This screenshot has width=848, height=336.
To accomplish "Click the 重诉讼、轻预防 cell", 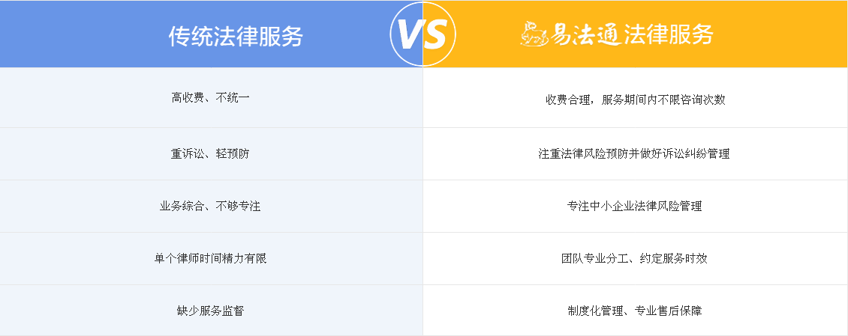I will click(212, 153).
